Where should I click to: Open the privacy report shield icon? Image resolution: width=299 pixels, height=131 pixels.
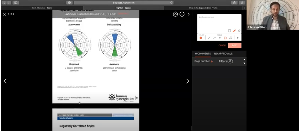coord(69,3)
